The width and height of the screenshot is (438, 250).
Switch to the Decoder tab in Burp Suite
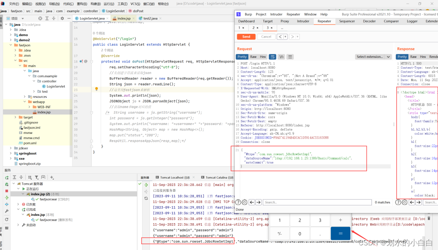coord(369,21)
